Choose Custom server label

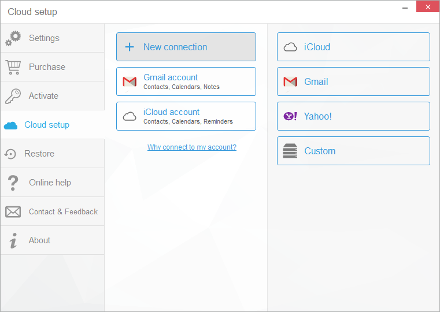pos(320,151)
